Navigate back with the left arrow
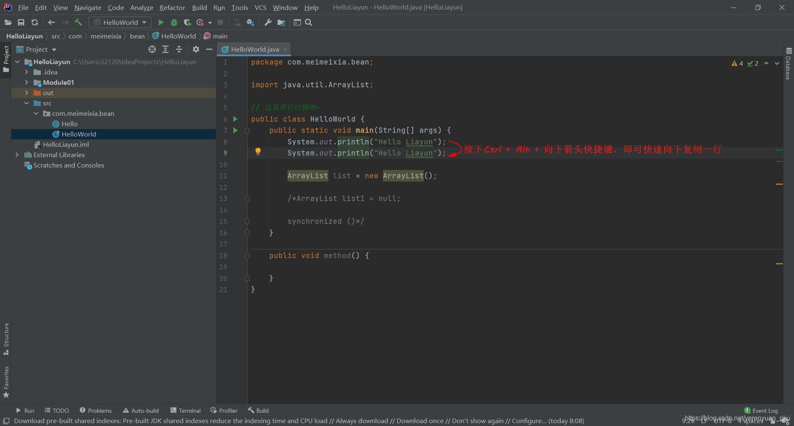 (52, 22)
